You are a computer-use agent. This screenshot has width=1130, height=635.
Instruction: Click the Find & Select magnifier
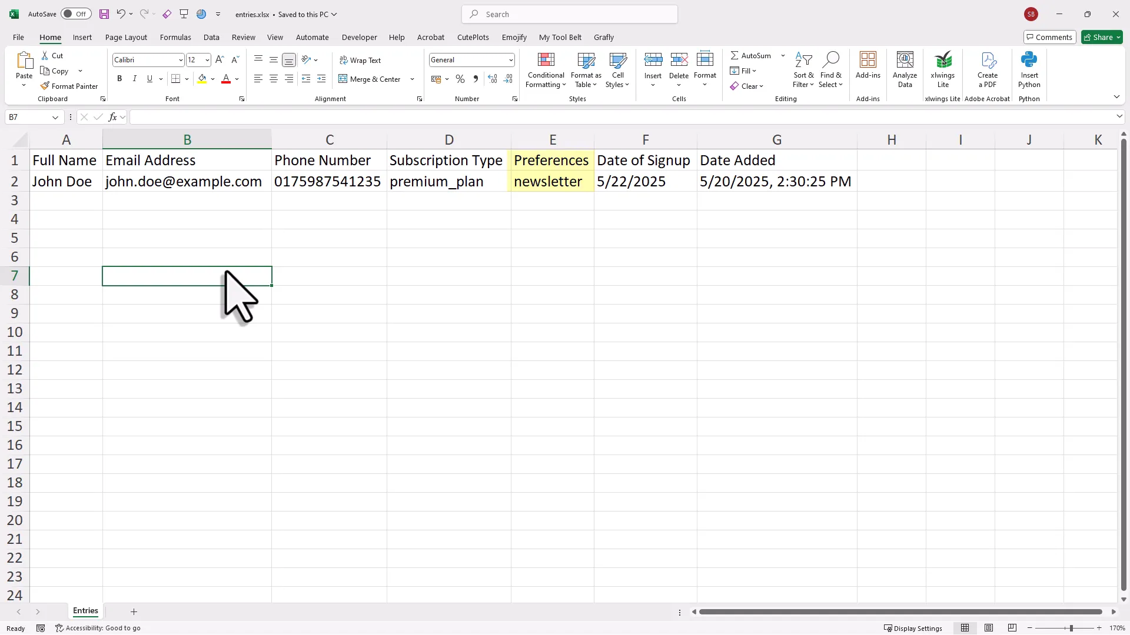[830, 60]
